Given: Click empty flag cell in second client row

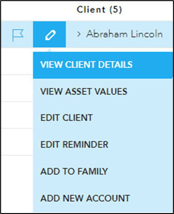Looking at the screenshot, I should pos(17,61).
